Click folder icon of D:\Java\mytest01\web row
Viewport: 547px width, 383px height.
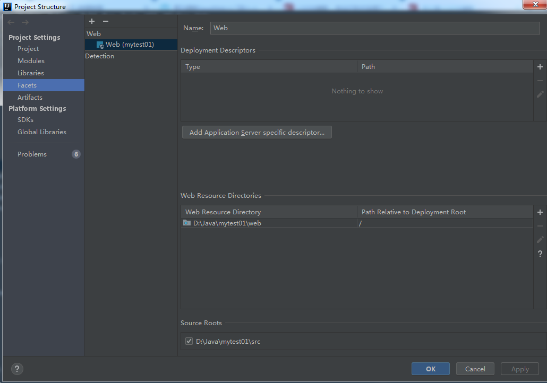click(x=187, y=223)
